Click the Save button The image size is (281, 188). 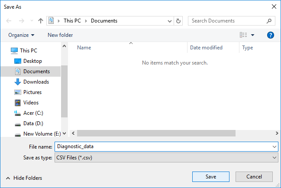211,177
